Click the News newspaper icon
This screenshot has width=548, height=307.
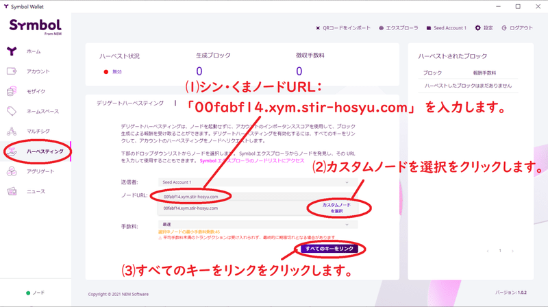(12, 191)
